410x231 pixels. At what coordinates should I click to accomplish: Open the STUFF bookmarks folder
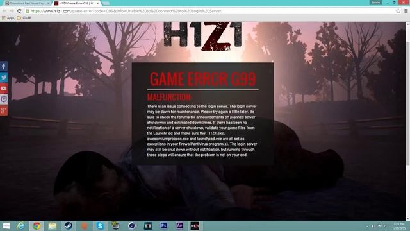[24, 18]
